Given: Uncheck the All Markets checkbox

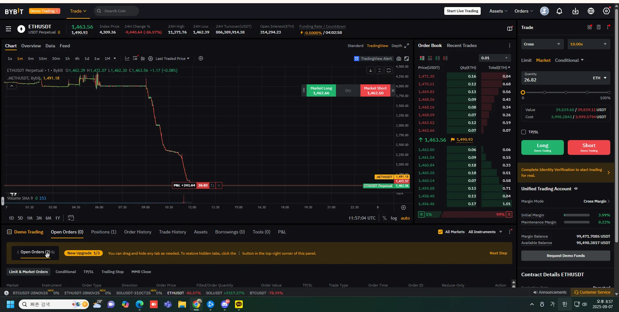Looking at the screenshot, I should tap(440, 232).
